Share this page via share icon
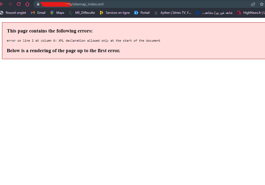Image resolution: width=265 pixels, height=185 pixels. [253, 4]
